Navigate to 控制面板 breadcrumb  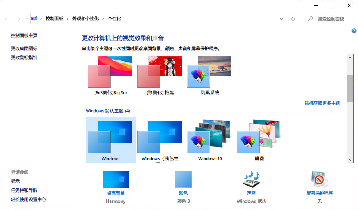[x=54, y=19]
